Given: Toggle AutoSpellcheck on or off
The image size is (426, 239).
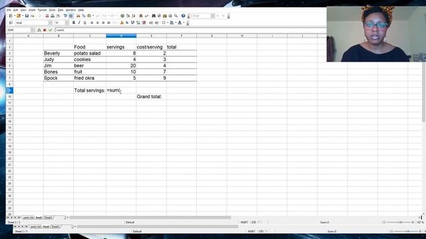Looking at the screenshot, I should pos(71,16).
